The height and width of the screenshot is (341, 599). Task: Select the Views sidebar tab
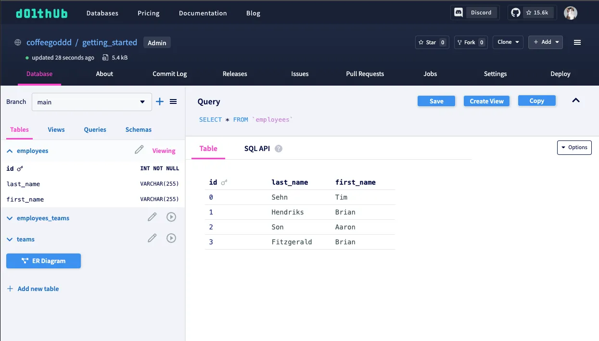[x=56, y=130]
